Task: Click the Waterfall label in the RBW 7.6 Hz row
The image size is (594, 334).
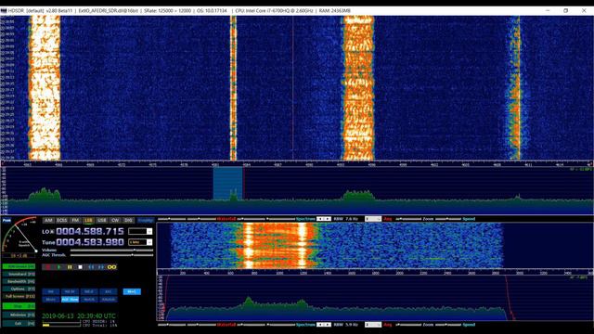Action: tap(226, 219)
